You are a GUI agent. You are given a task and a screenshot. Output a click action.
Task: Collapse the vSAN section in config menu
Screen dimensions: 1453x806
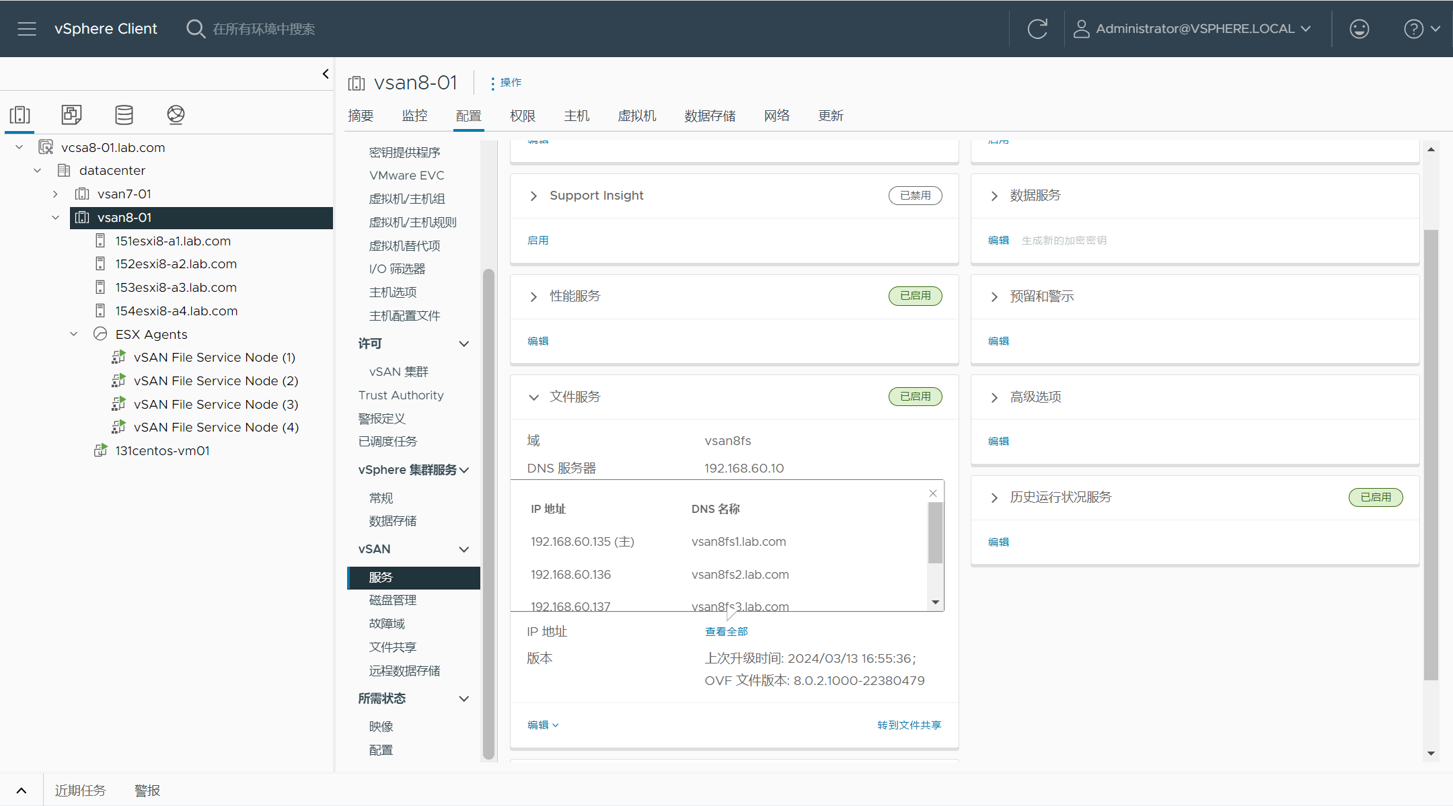click(x=464, y=549)
